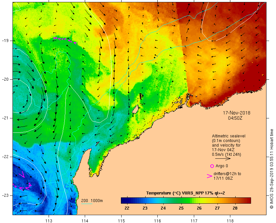Image resolution: width=276 pixels, height=223 pixels.
Task: Click longitude axis label 115
Action: 121,221
